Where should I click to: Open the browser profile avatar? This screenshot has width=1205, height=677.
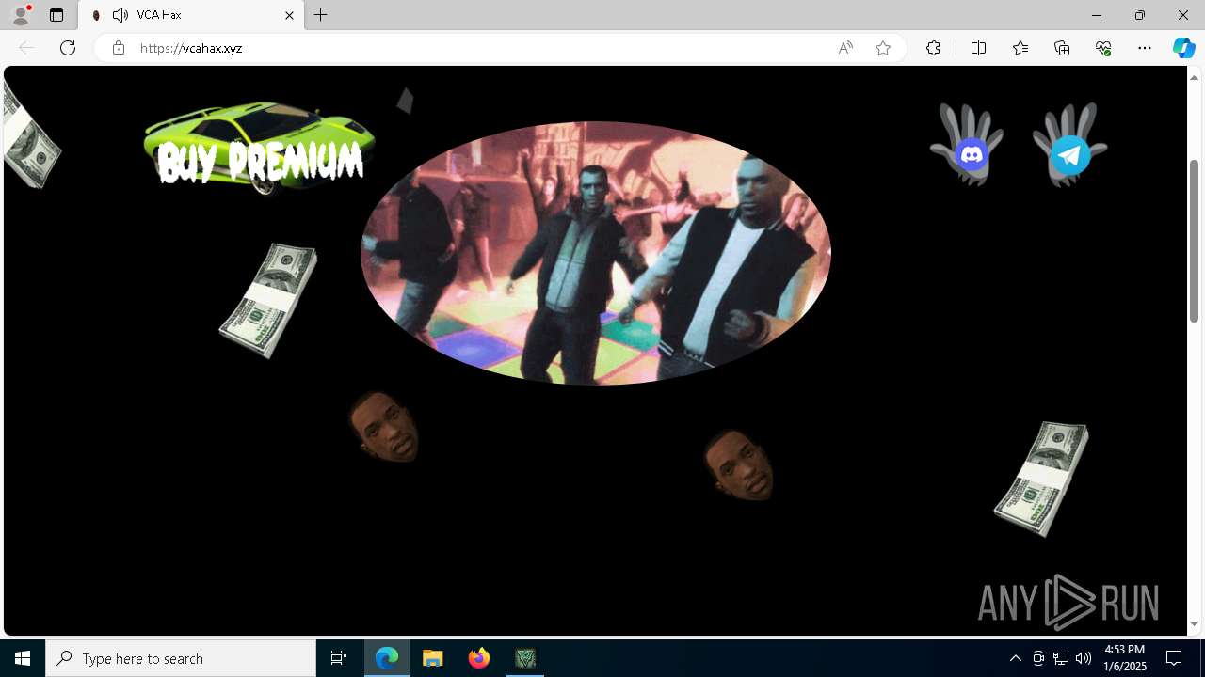tap(21, 15)
